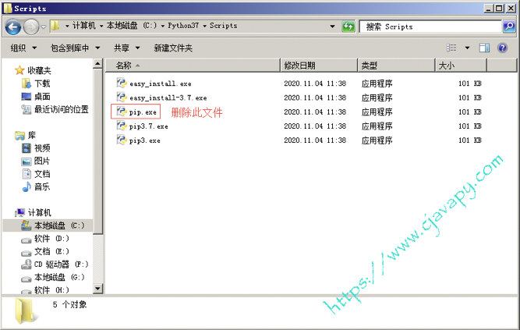This screenshot has width=520, height=330.
Task: Click the Scripts title bar folder icon
Action: tap(7, 9)
